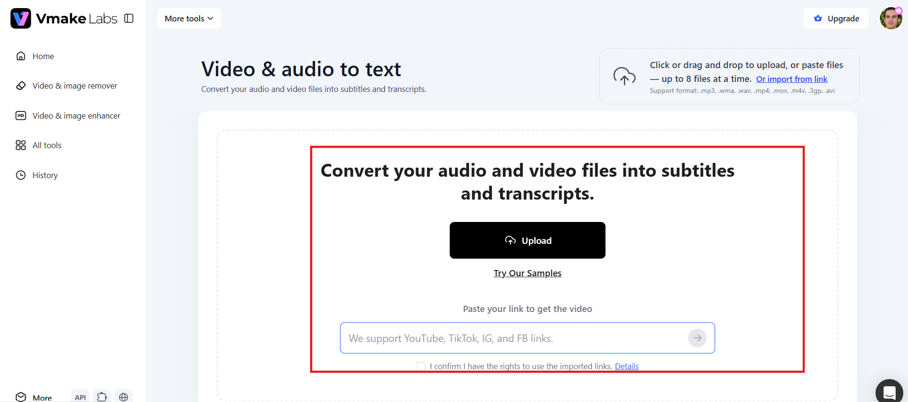Screen dimensions: 908x402
Task: Submit the link with arrow button
Action: 697,338
